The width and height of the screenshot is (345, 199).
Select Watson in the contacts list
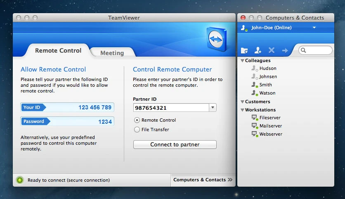[x=267, y=93]
